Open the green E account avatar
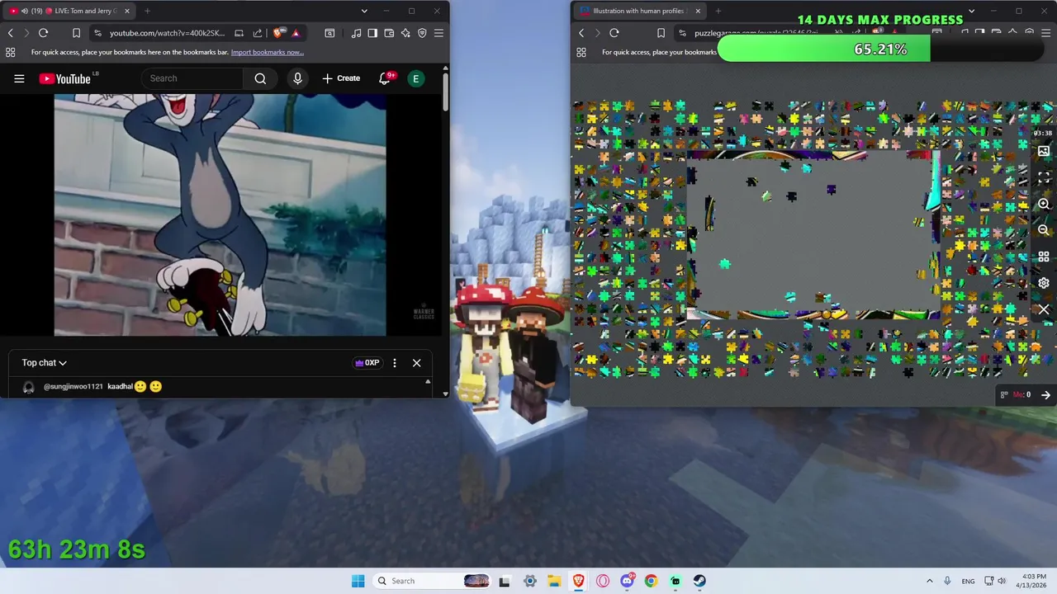The width and height of the screenshot is (1057, 594). 416,78
